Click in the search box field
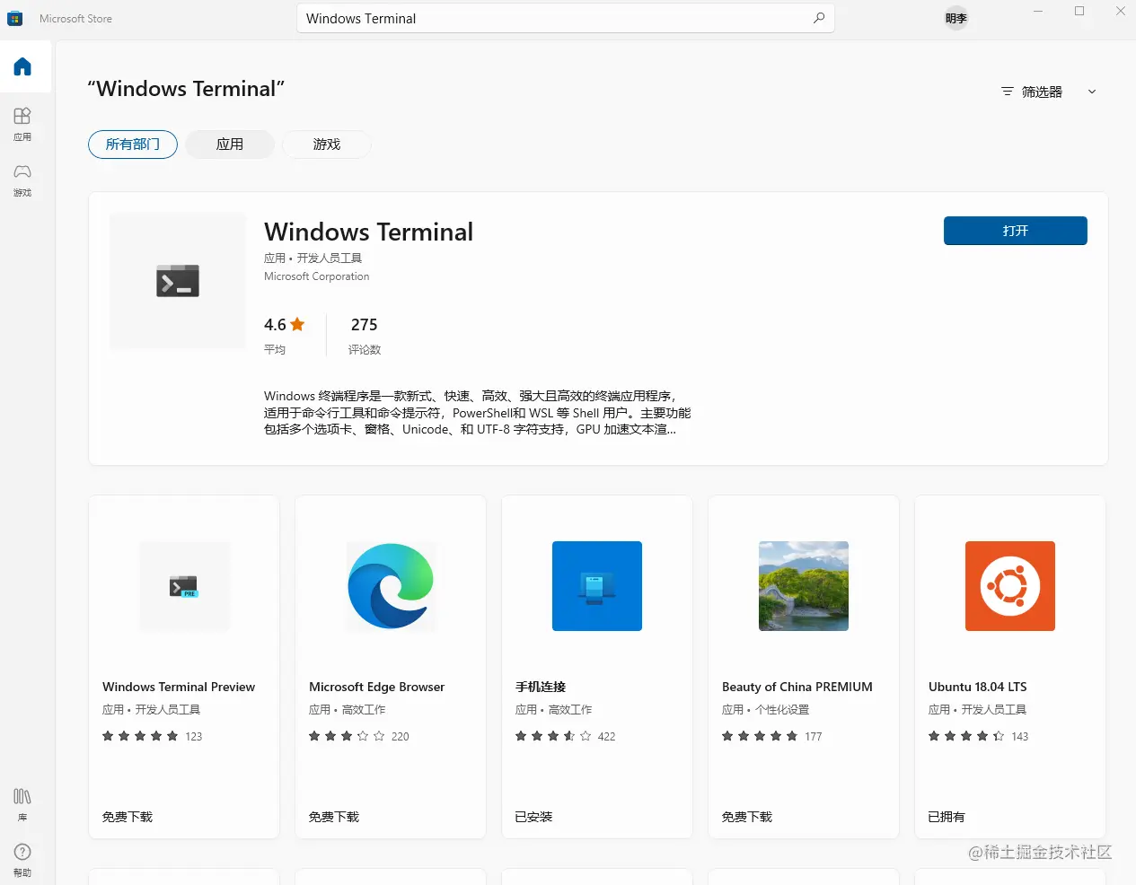This screenshot has width=1136, height=885. 566,18
